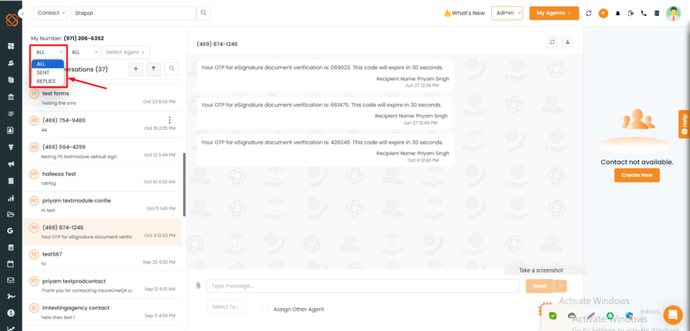The height and width of the screenshot is (331, 690).
Task: Choose REPLIES option in dropdown list
Action: coord(48,81)
